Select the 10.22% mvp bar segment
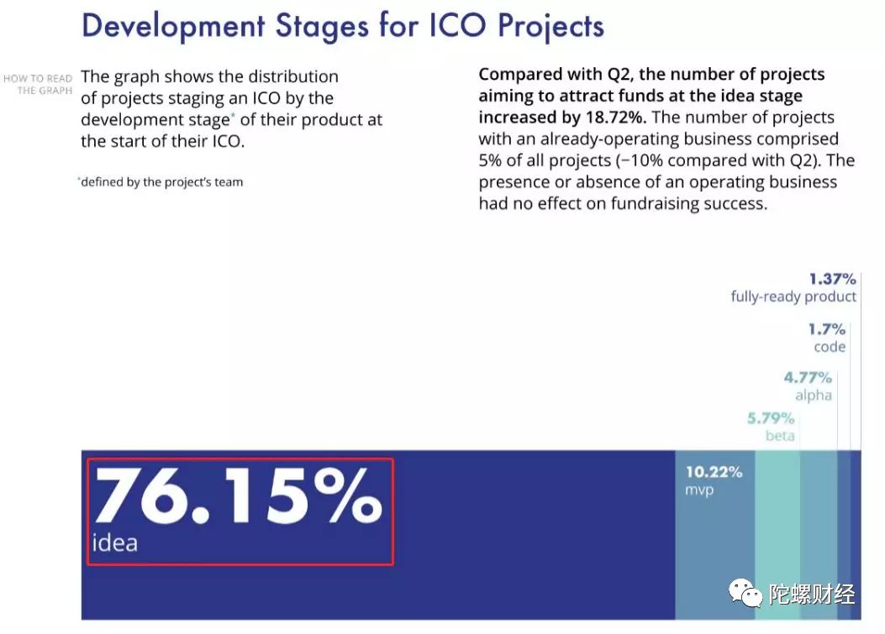The height and width of the screenshot is (634, 885). [x=714, y=535]
